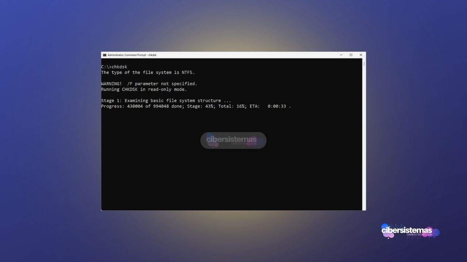The image size is (467, 262).
Task: Minimize the Command Prompt window
Action: click(341, 55)
